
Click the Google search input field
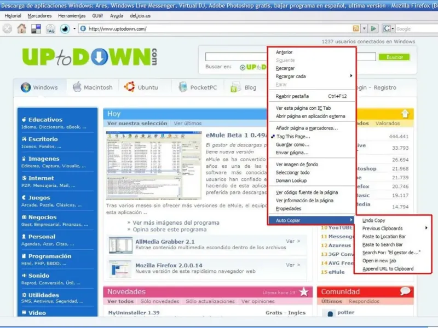coord(417,29)
